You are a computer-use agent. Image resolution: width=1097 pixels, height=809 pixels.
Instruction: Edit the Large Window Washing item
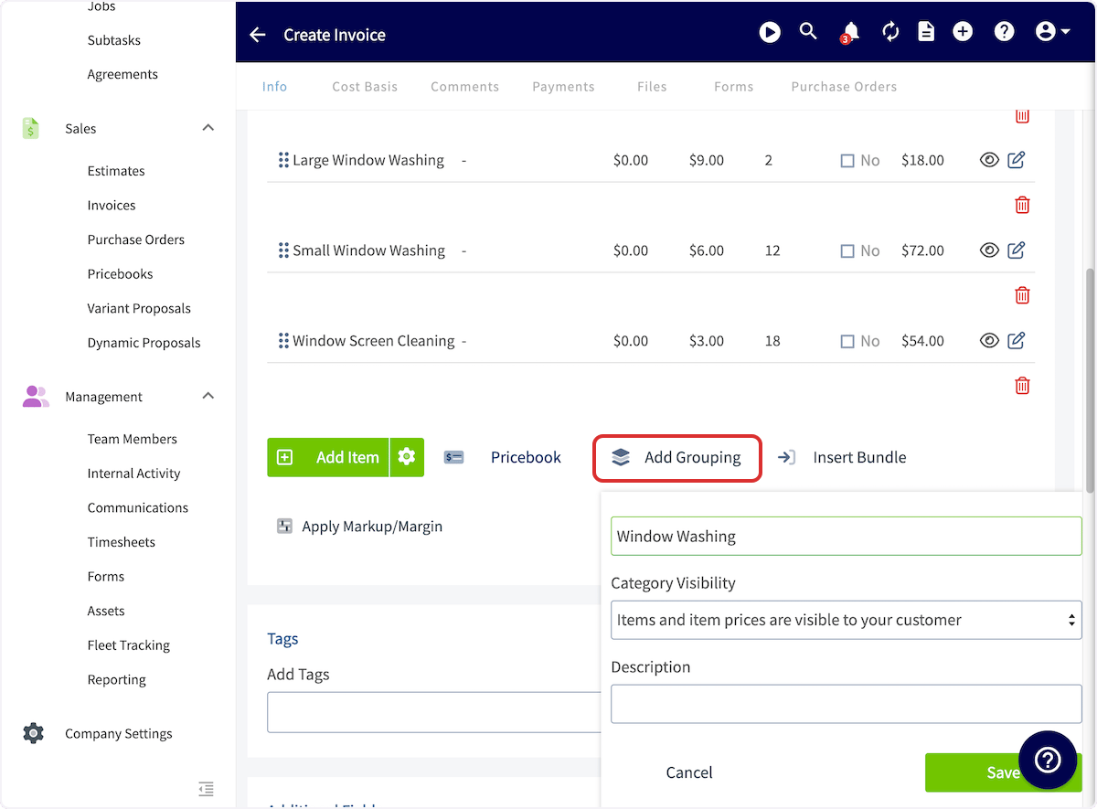pyautogui.click(x=1017, y=160)
